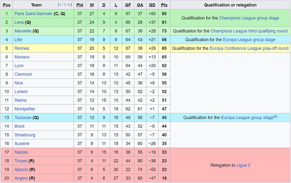The image size is (291, 183).
Task: Open the Paris Saint-Germain team link
Action: 33,14
